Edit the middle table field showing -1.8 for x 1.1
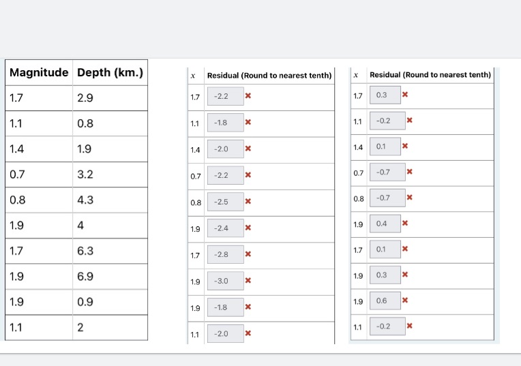The image size is (521, 366). (x=226, y=123)
